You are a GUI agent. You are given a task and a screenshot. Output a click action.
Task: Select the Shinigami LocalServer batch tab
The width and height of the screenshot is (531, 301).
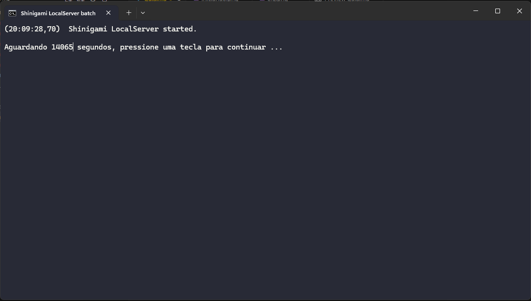tap(58, 13)
